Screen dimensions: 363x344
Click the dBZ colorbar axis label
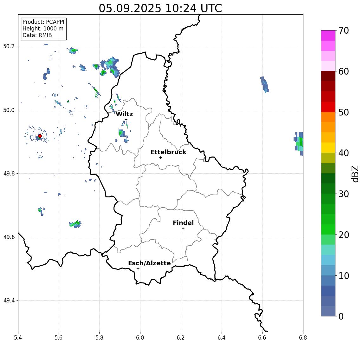pyautogui.click(x=355, y=173)
